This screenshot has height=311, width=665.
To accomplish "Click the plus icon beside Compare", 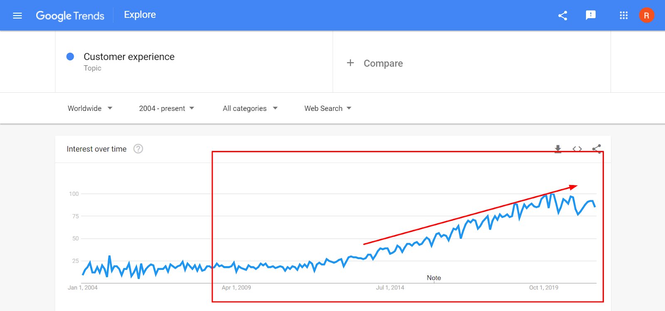I will tap(350, 63).
